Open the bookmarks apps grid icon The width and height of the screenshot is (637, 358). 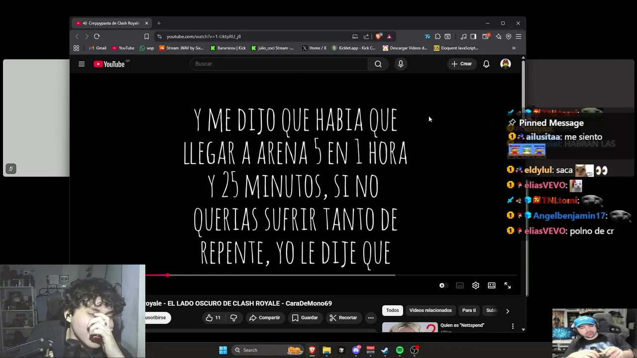76,48
